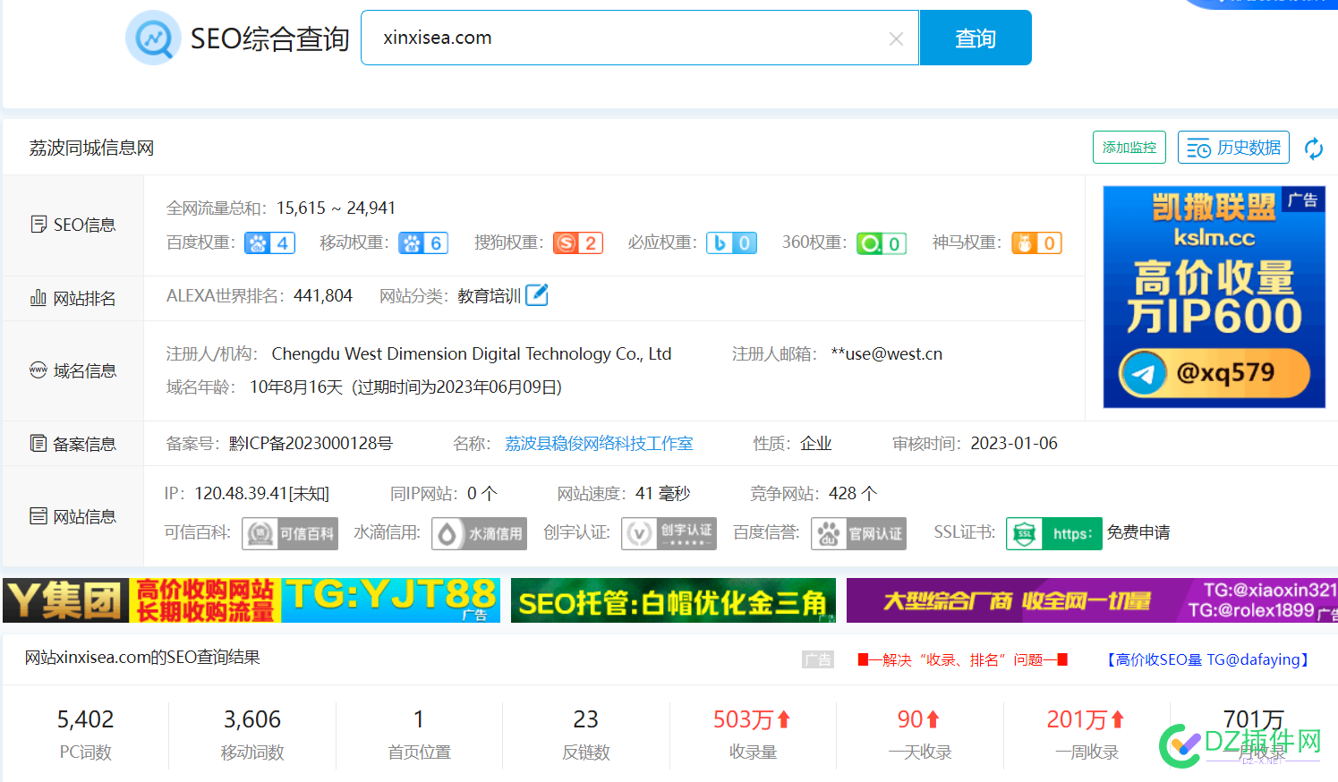This screenshot has width=1338, height=782.
Task: Click registrant email **use@west.cn
Action: point(887,353)
